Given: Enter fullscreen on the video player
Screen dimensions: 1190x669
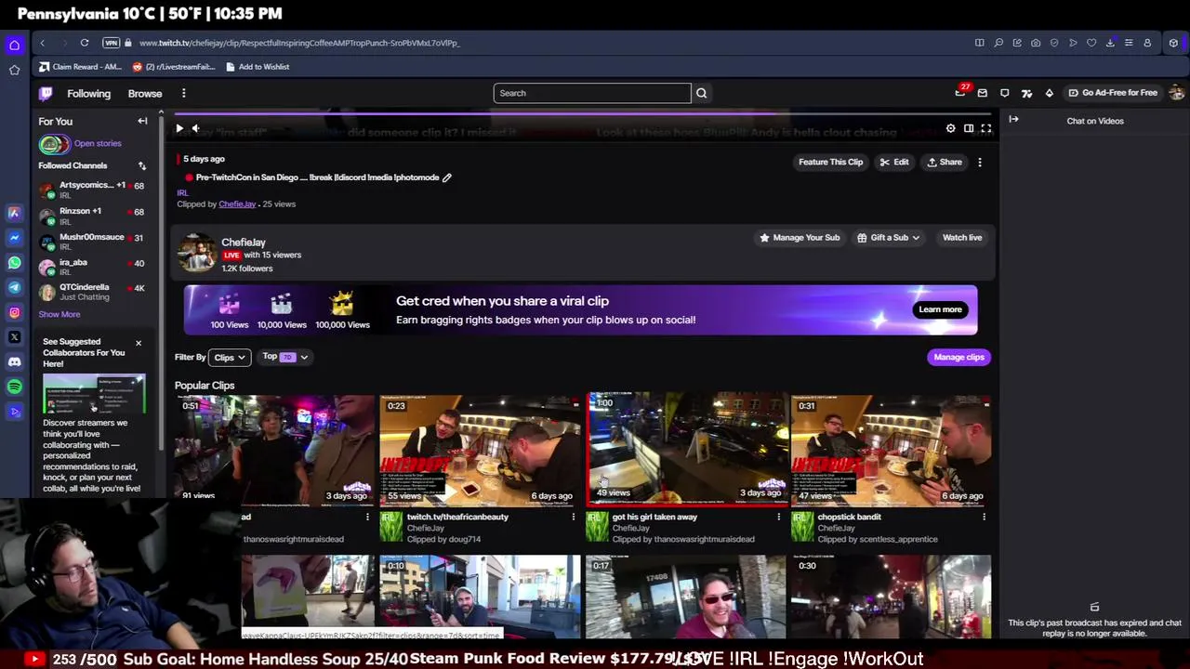Looking at the screenshot, I should click(x=985, y=128).
